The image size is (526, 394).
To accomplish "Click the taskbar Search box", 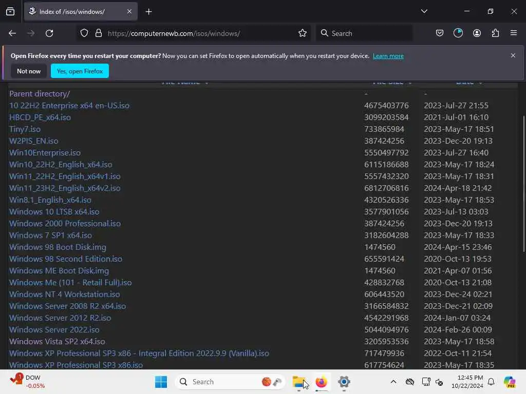I will tap(230, 382).
